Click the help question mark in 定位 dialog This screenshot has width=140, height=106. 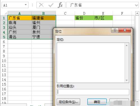point(115,30)
